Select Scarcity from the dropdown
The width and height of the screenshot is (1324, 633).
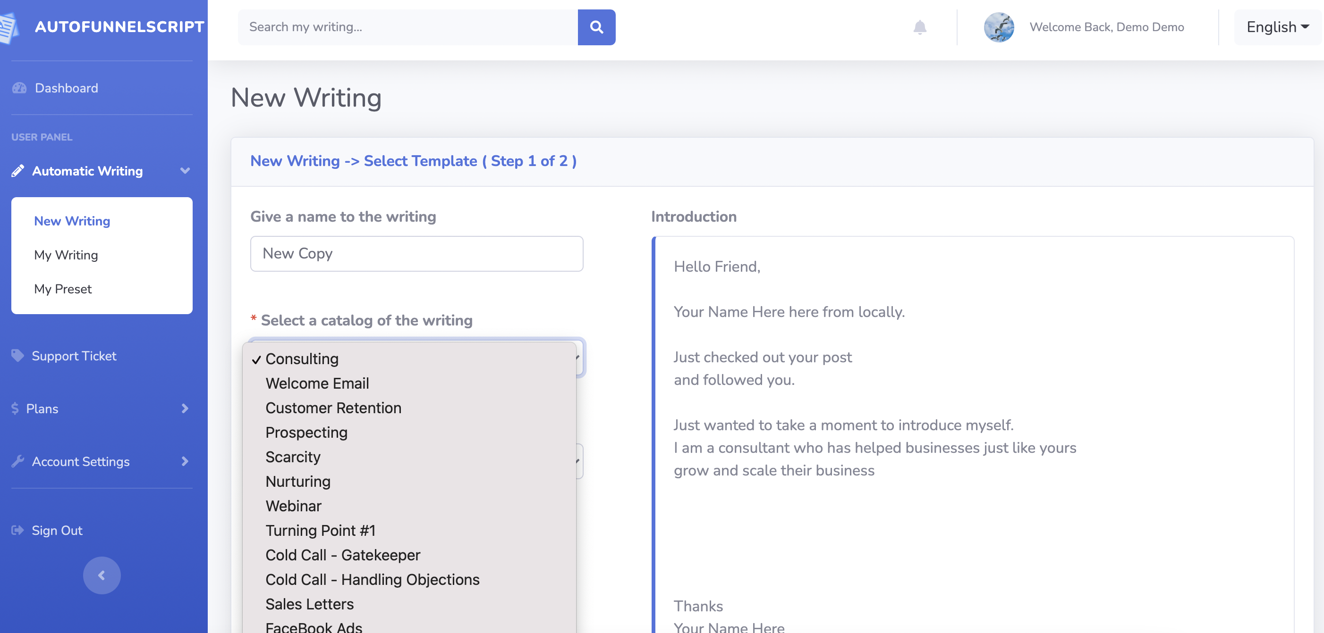click(x=409, y=457)
